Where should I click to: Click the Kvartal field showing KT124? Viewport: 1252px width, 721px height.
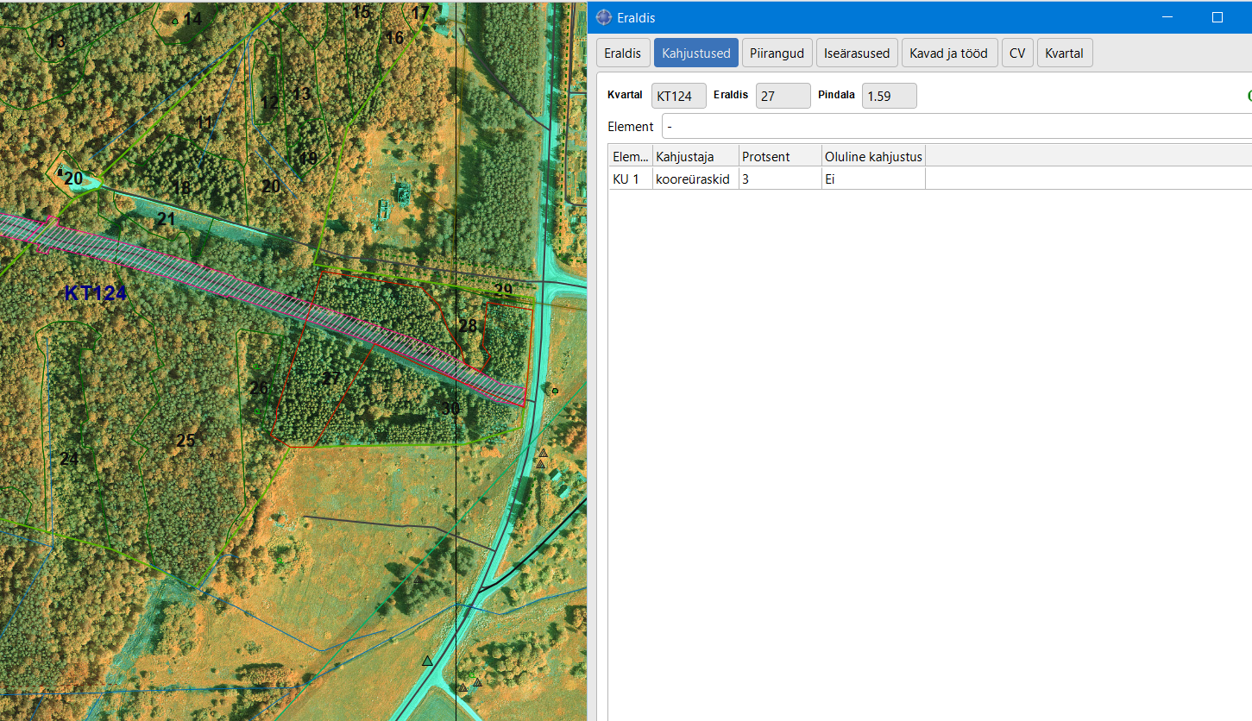[678, 96]
